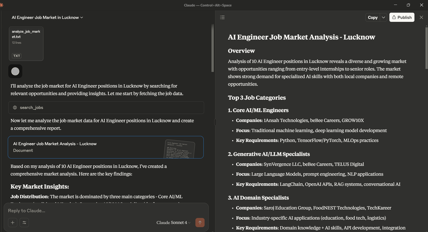The width and height of the screenshot is (428, 232).
Task: Open the chat title dropdown menu
Action: tap(47, 18)
